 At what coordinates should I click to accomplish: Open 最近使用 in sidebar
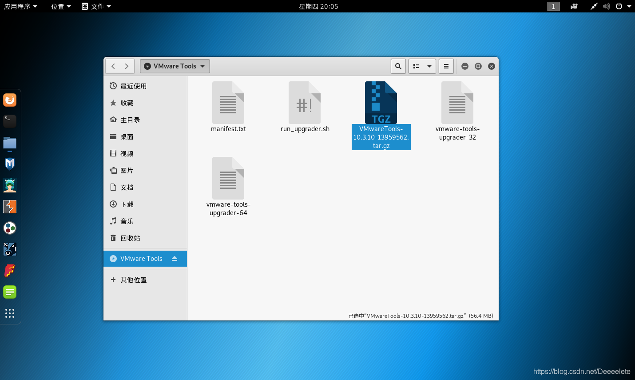[145, 86]
